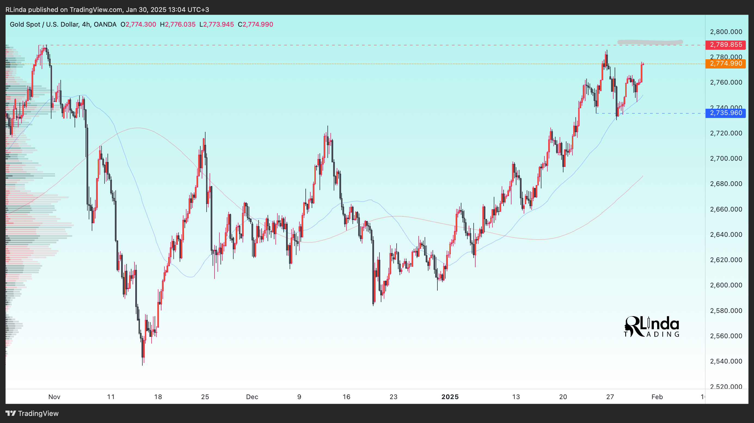Image resolution: width=754 pixels, height=423 pixels.
Task: Click the 13 date label on time axis
Action: (516, 397)
